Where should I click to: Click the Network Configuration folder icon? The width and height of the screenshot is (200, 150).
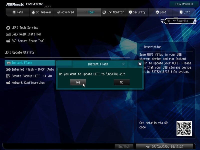click(x=8, y=83)
